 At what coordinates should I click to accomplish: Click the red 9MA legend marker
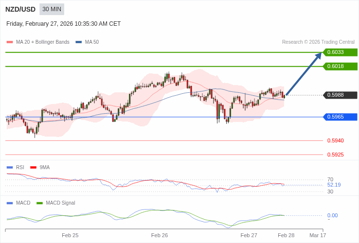click(33, 168)
